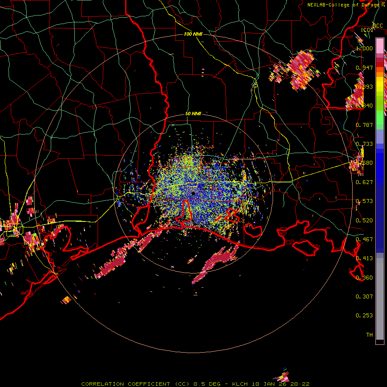
Task: Pick the bright green segment of the color bar
Action: click(380, 117)
